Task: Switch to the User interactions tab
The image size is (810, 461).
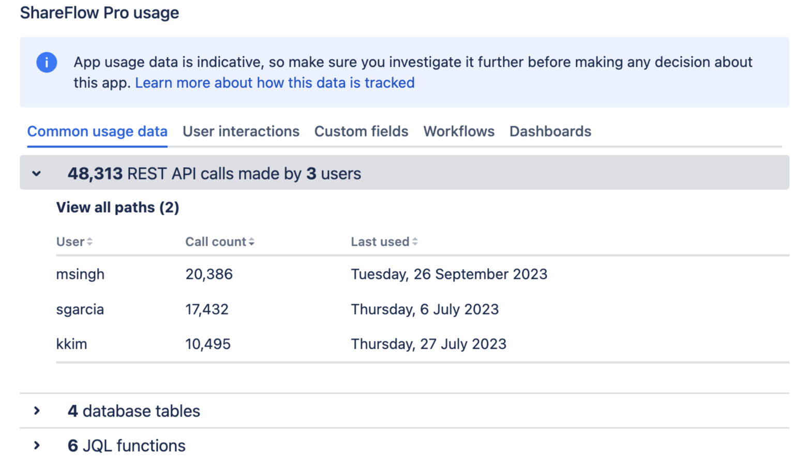Action: pyautogui.click(x=241, y=131)
